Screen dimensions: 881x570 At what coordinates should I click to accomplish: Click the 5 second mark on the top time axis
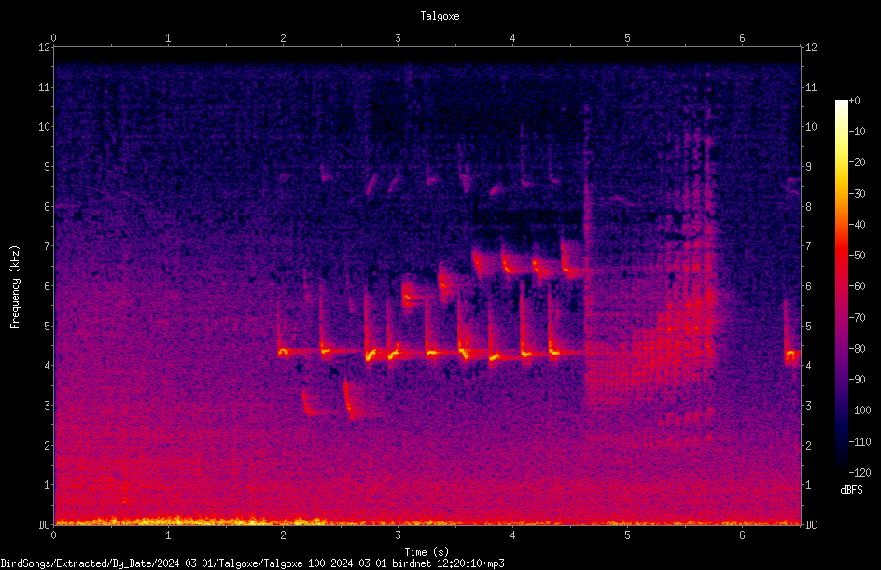pos(627,38)
